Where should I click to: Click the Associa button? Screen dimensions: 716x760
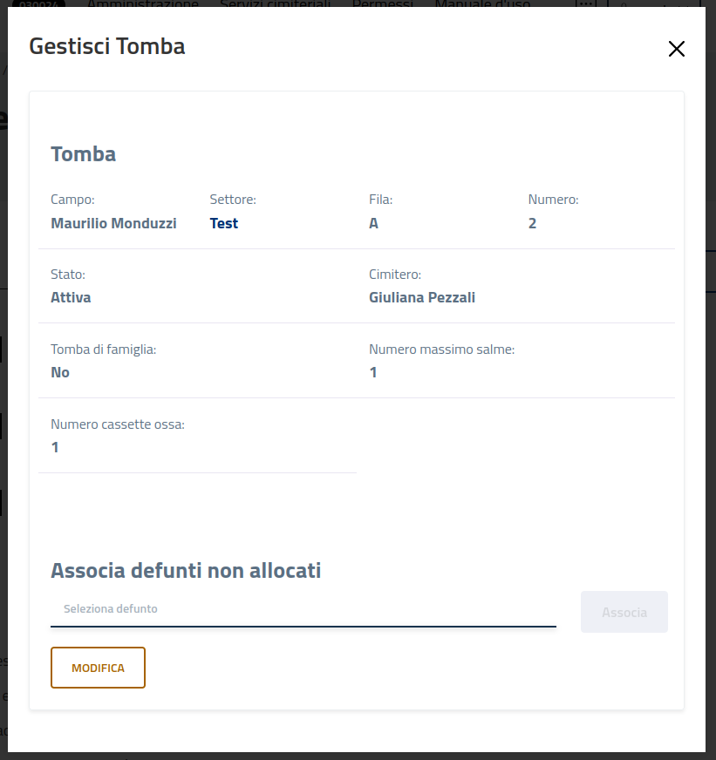(624, 612)
